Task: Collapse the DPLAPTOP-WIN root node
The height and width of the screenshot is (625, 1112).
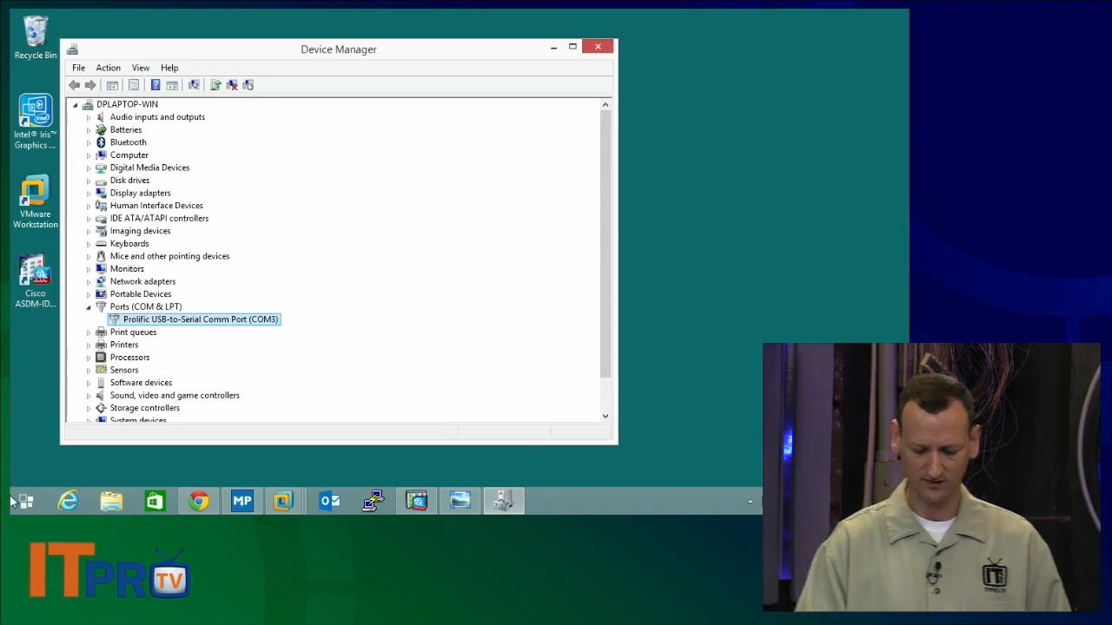Action: pos(76,105)
